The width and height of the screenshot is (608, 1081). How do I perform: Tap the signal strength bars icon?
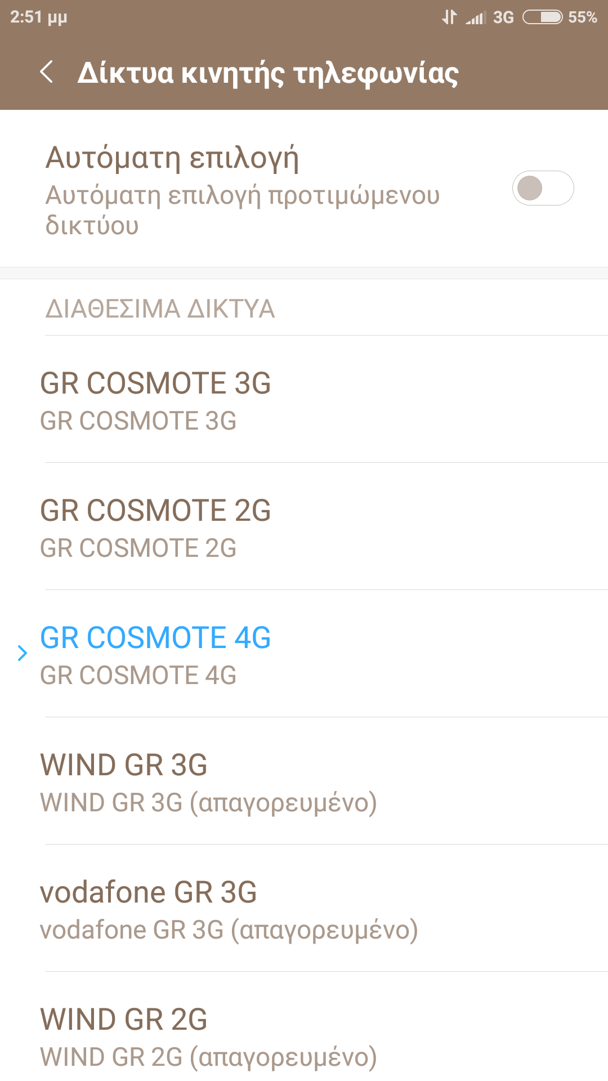pyautogui.click(x=476, y=18)
